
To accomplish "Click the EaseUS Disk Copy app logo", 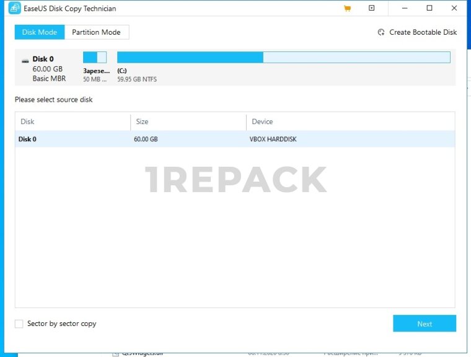I will click(x=14, y=9).
